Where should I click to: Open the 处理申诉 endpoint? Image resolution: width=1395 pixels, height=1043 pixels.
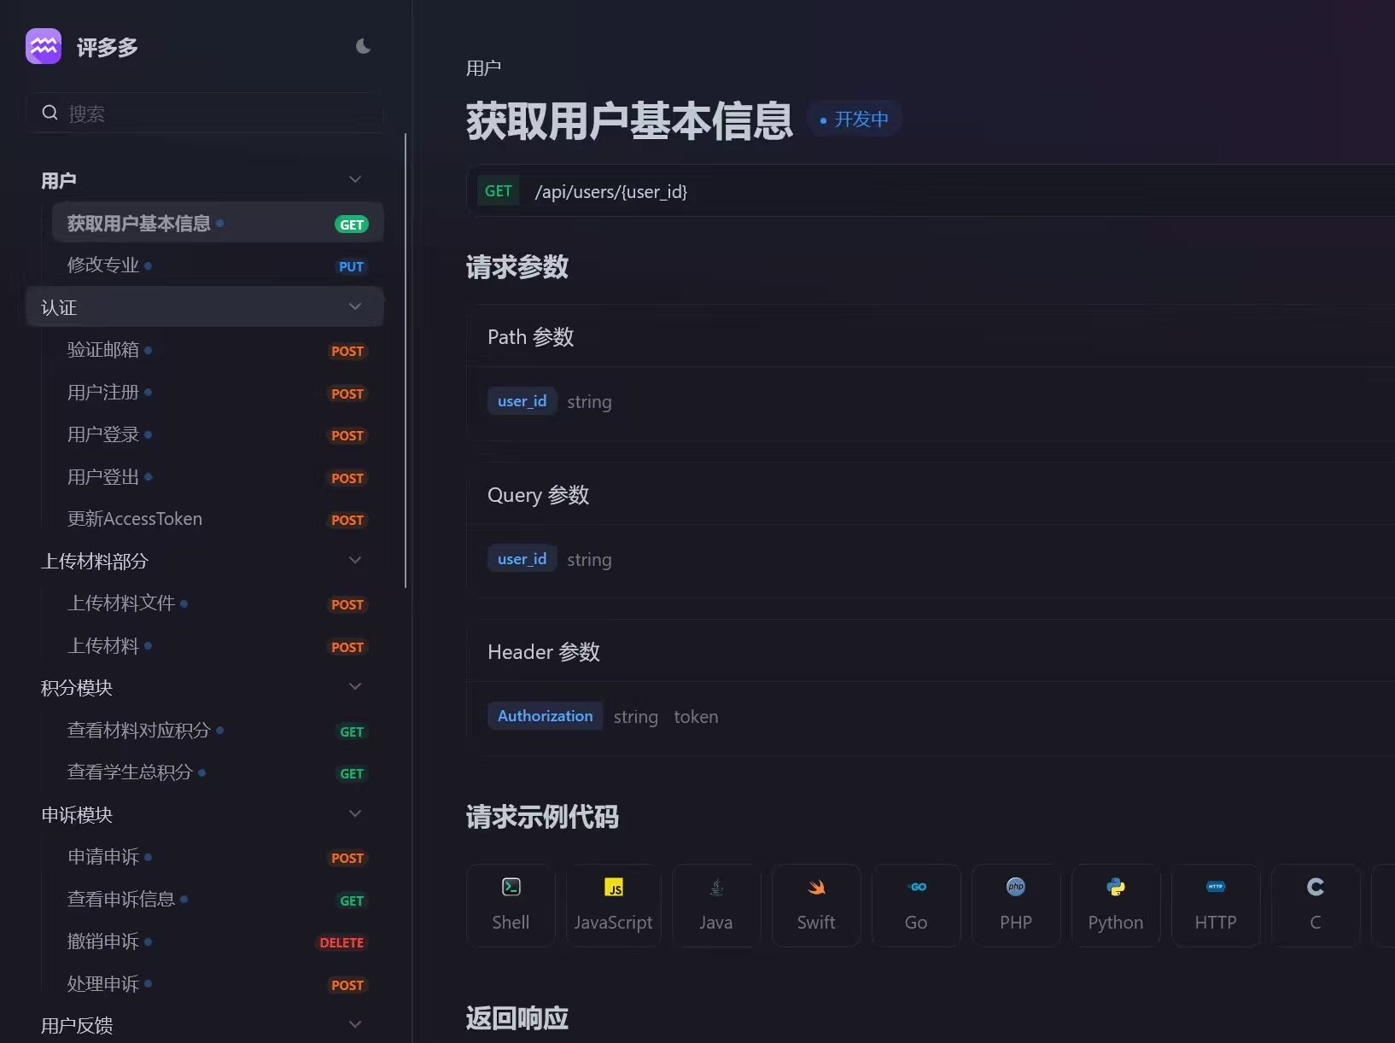point(218,984)
